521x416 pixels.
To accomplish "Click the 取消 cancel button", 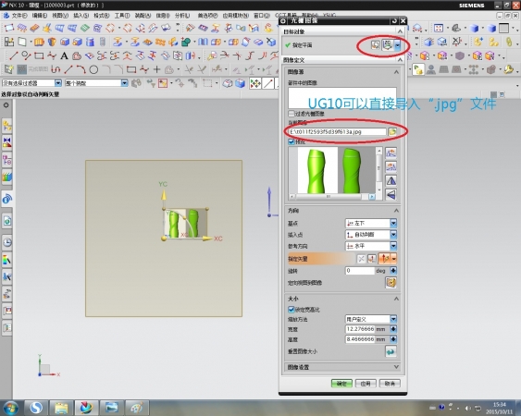I will pyautogui.click(x=390, y=384).
